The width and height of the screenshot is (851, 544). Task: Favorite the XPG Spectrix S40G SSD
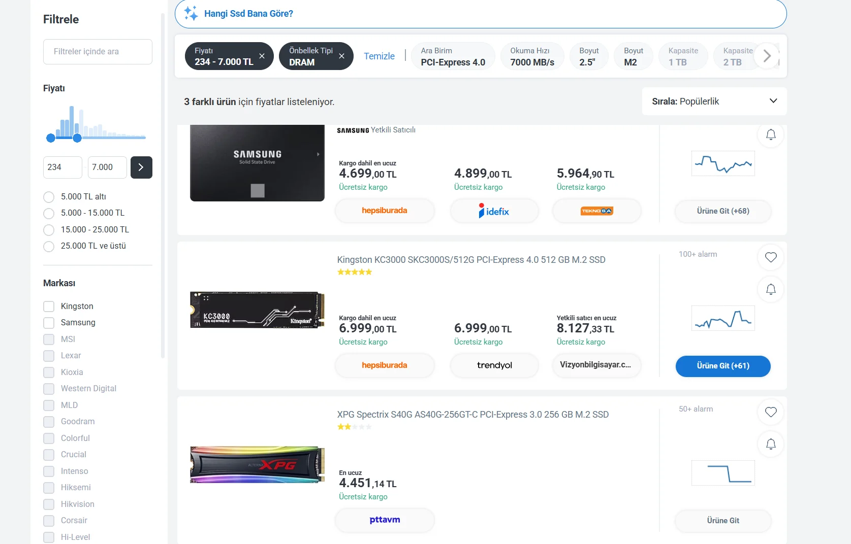coord(771,412)
